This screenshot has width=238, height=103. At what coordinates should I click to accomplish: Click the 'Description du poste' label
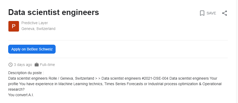pos(26,73)
